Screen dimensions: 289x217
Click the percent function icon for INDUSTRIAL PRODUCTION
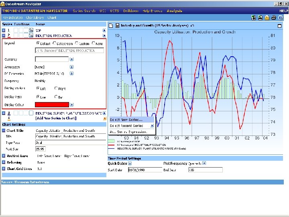(x=31, y=35)
